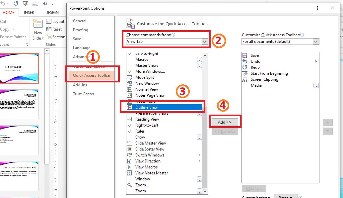Expand Switch Windows submenu arrow
The image size is (343, 198).
pyautogui.click(x=199, y=155)
